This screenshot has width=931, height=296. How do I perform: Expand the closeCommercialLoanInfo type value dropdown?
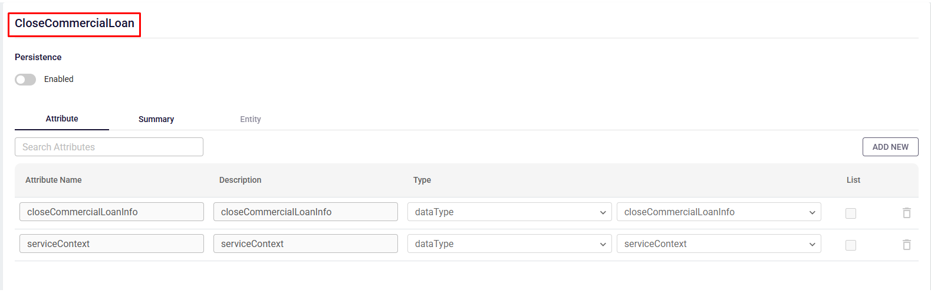(x=719, y=212)
